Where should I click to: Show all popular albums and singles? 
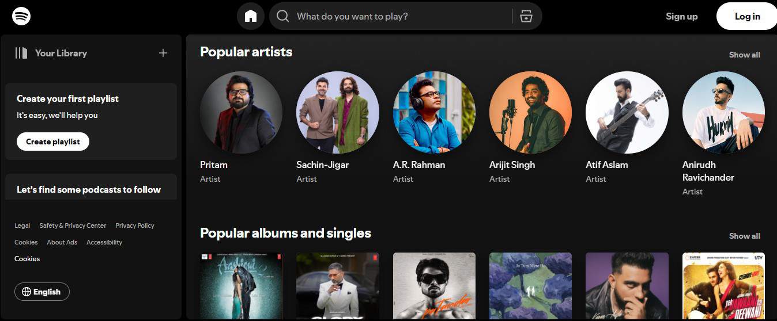coord(744,236)
